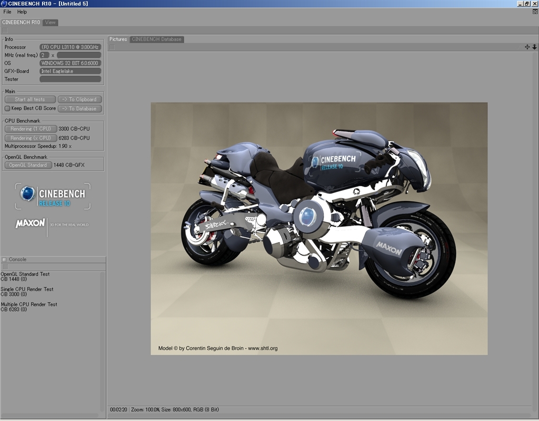Click the To Database button
Screen dimensions: 539x421
[80, 108]
